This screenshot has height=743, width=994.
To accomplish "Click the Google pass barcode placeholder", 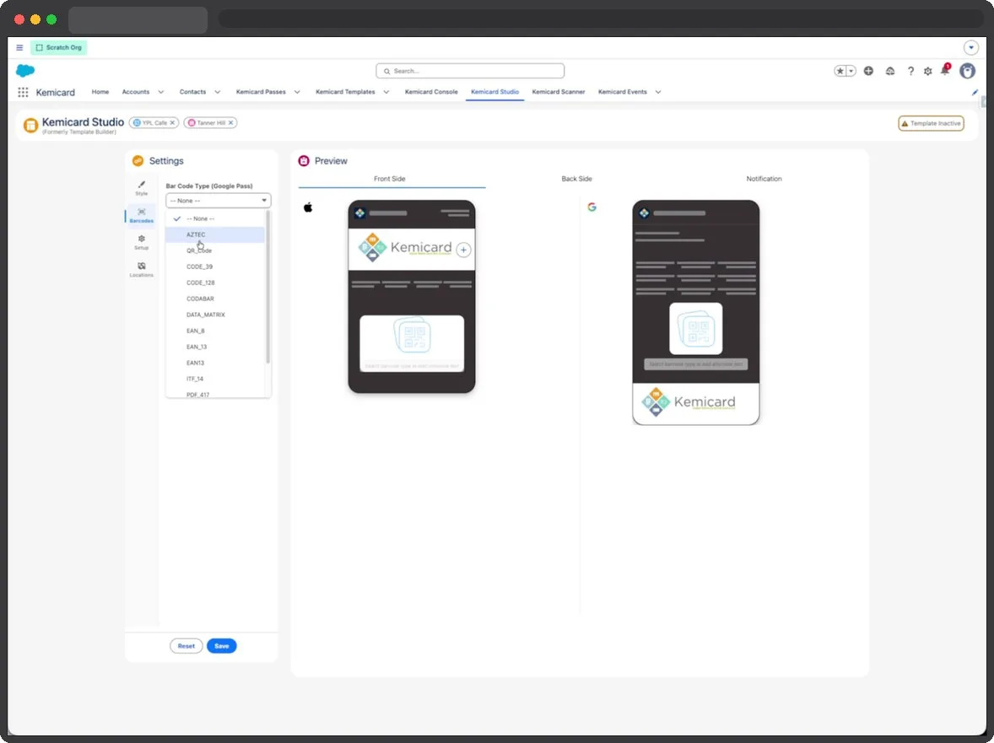I will click(x=696, y=328).
